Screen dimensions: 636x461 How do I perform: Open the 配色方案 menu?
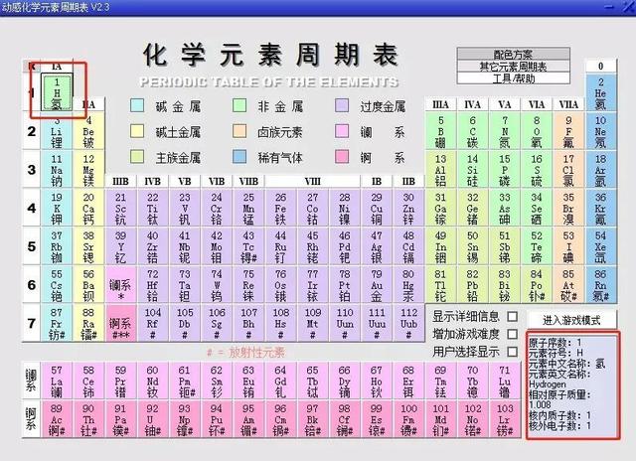point(514,54)
